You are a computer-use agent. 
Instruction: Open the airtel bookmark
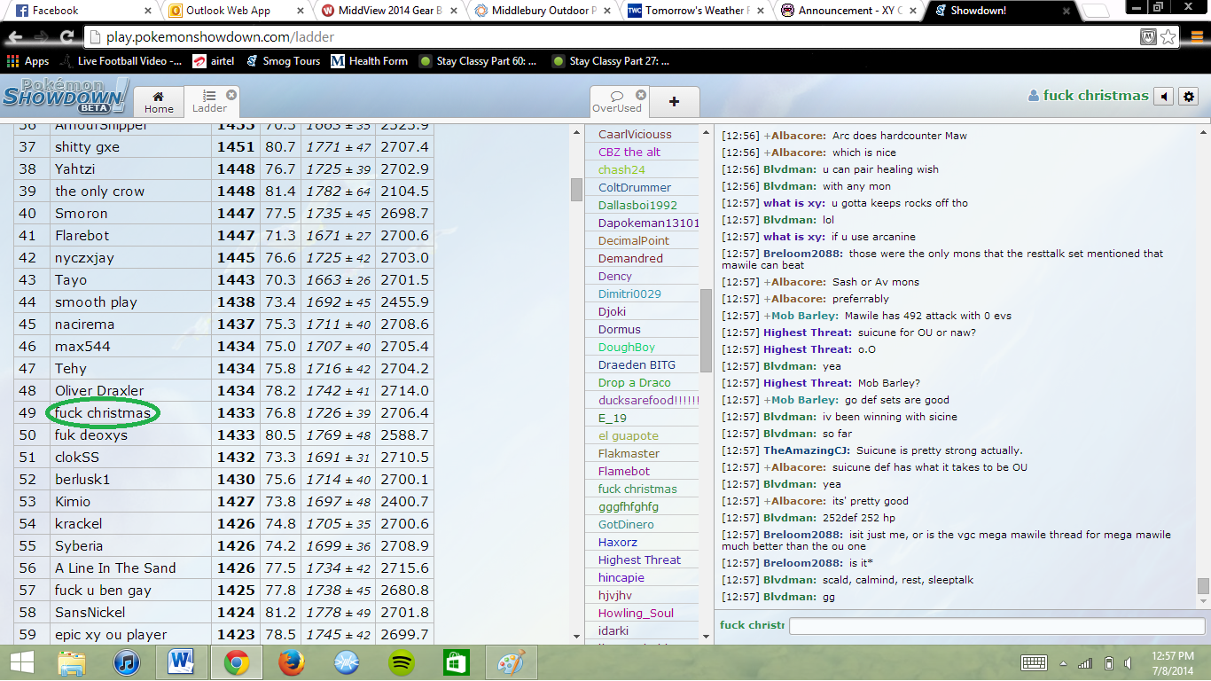click(x=213, y=61)
